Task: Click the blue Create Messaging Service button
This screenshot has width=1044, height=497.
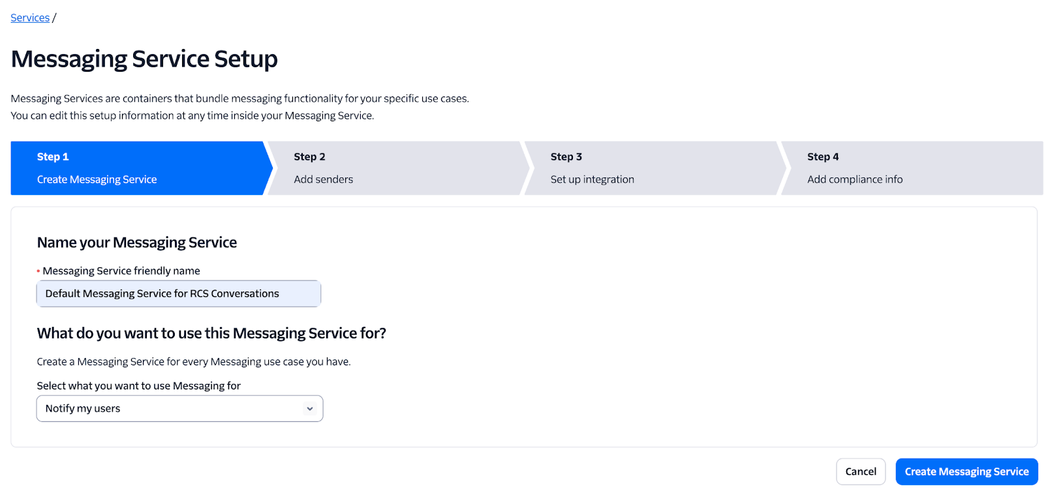Action: (x=966, y=472)
